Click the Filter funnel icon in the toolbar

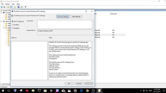click(25, 7)
